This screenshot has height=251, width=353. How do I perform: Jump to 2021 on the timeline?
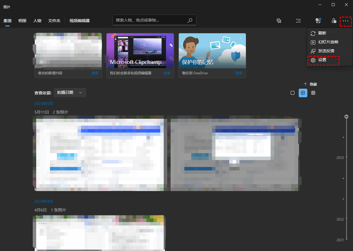tap(340, 240)
